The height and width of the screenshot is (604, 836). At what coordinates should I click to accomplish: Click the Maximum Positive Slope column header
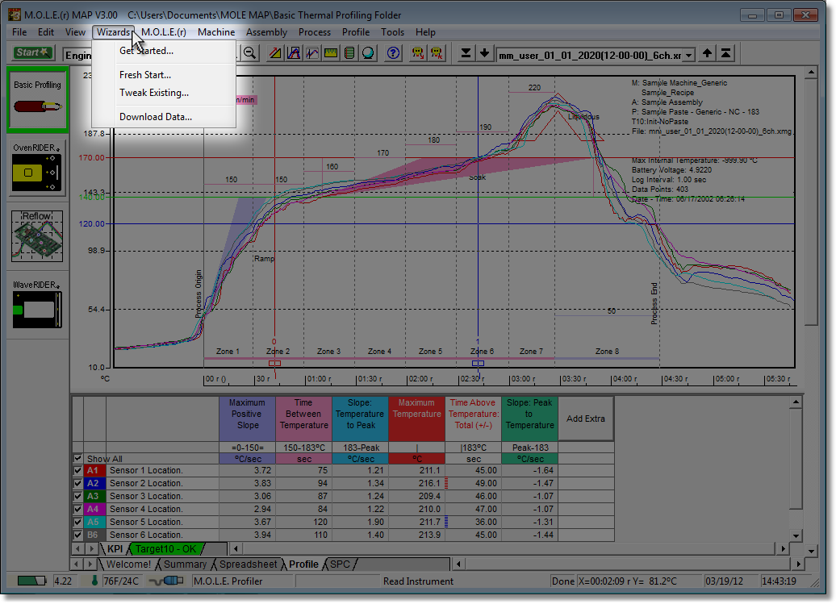(248, 419)
